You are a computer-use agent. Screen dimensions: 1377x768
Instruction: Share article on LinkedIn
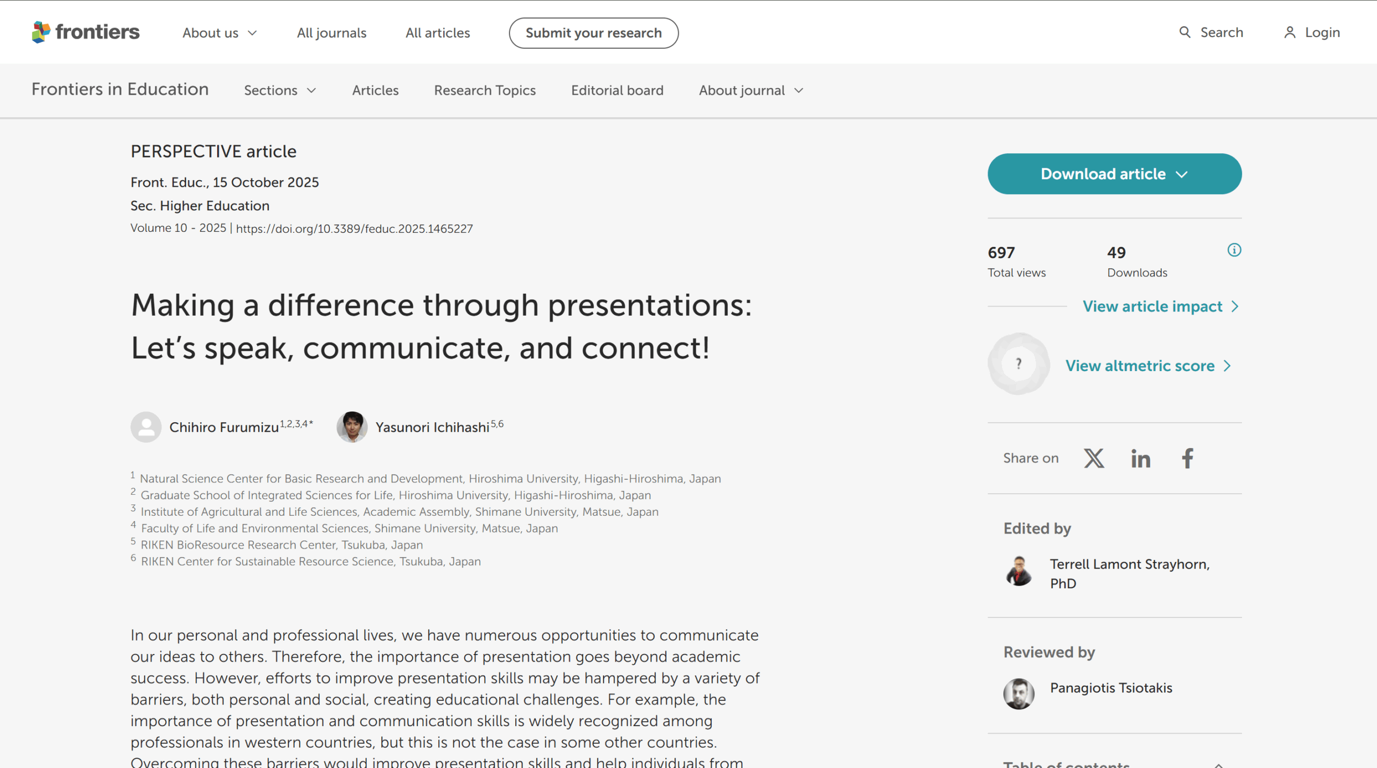[x=1140, y=458]
